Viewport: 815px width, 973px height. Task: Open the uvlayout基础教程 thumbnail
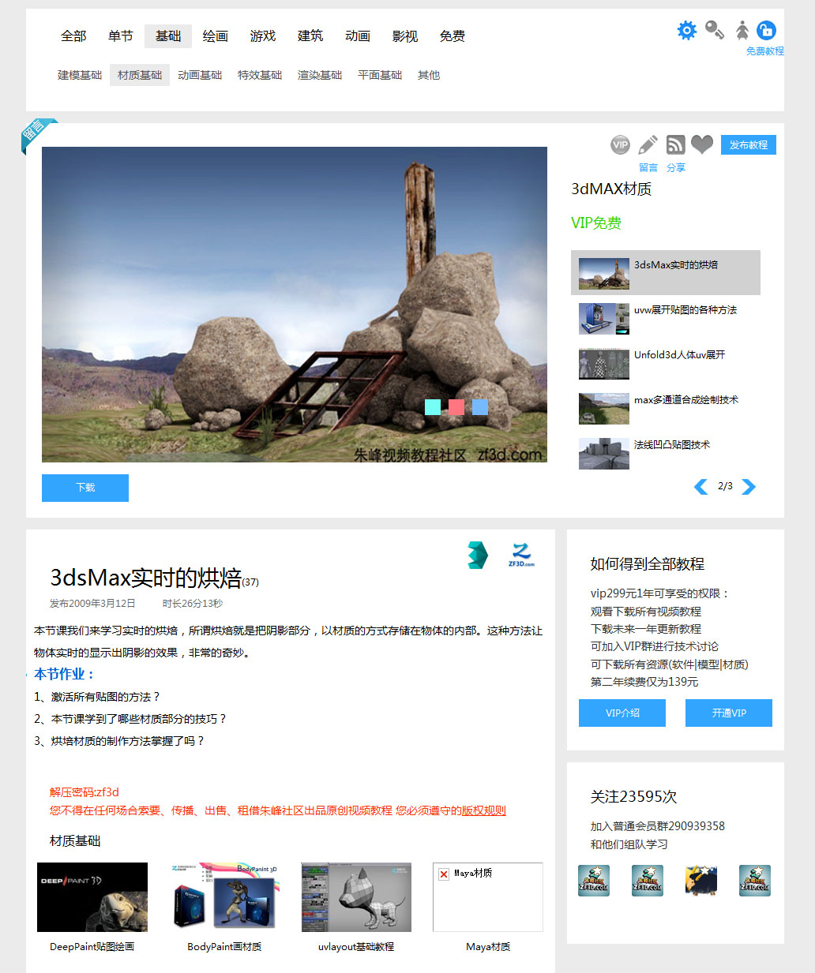pos(356,897)
